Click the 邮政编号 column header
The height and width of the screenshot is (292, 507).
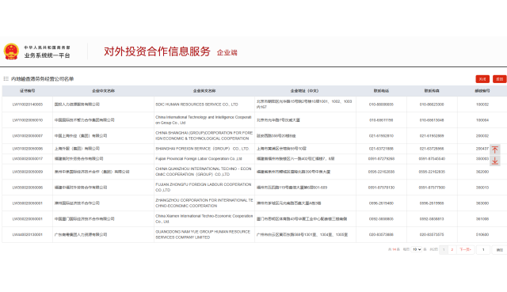[x=482, y=91]
